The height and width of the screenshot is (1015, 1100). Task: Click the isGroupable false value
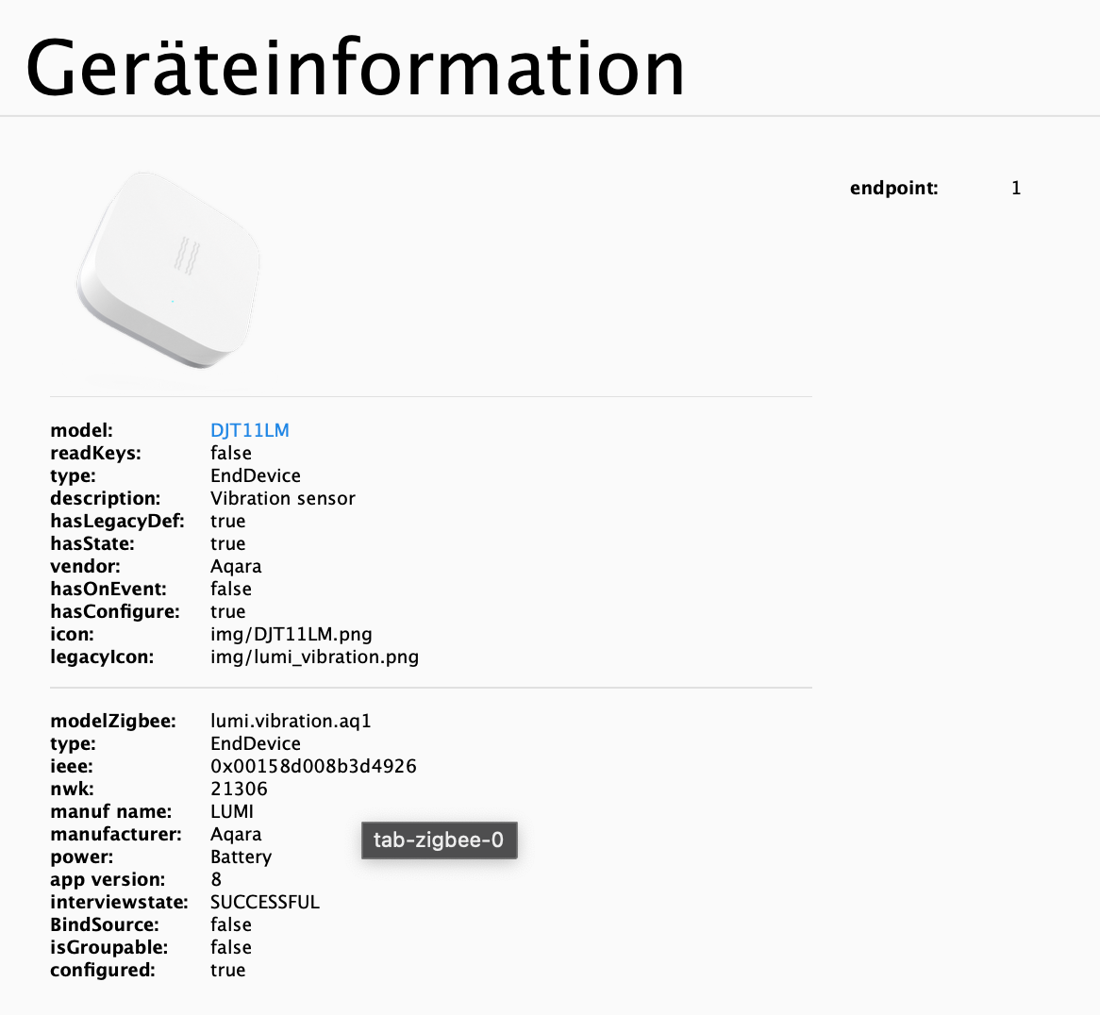pyautogui.click(x=231, y=947)
